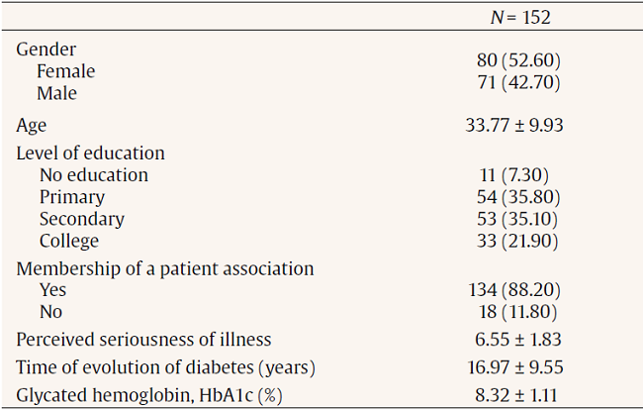This screenshot has height=410, width=643.
Task: Click the Level of education heading
Action: pos(90,154)
